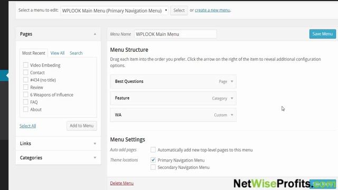This screenshot has height=190, width=338.
Task: Click the Categories panel heading
Action: click(31, 158)
